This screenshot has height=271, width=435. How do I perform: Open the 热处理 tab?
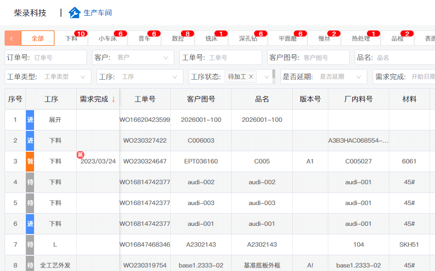[x=361, y=39]
